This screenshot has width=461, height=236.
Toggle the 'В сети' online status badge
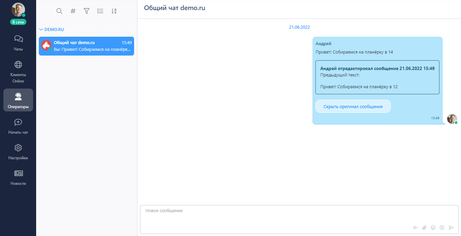(18, 22)
